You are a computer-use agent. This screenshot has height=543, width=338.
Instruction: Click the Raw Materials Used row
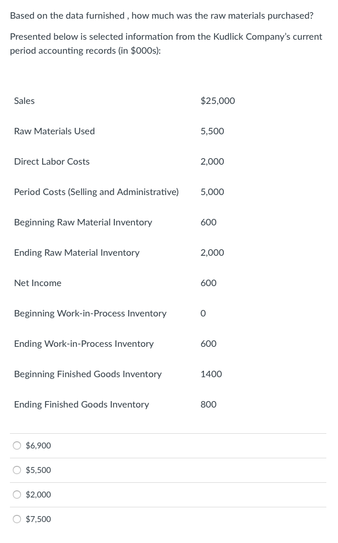[54, 131]
